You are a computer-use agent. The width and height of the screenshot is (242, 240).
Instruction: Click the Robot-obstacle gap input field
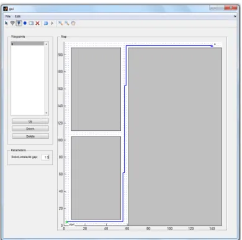(x=45, y=157)
